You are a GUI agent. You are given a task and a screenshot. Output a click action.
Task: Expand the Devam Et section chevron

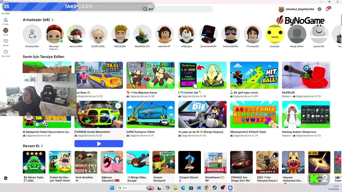point(42,146)
